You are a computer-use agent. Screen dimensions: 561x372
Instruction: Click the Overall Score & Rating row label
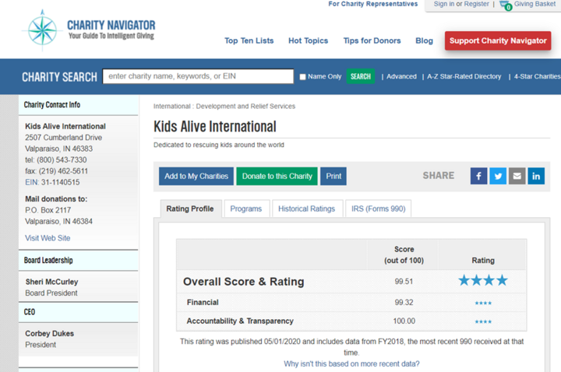[243, 282]
